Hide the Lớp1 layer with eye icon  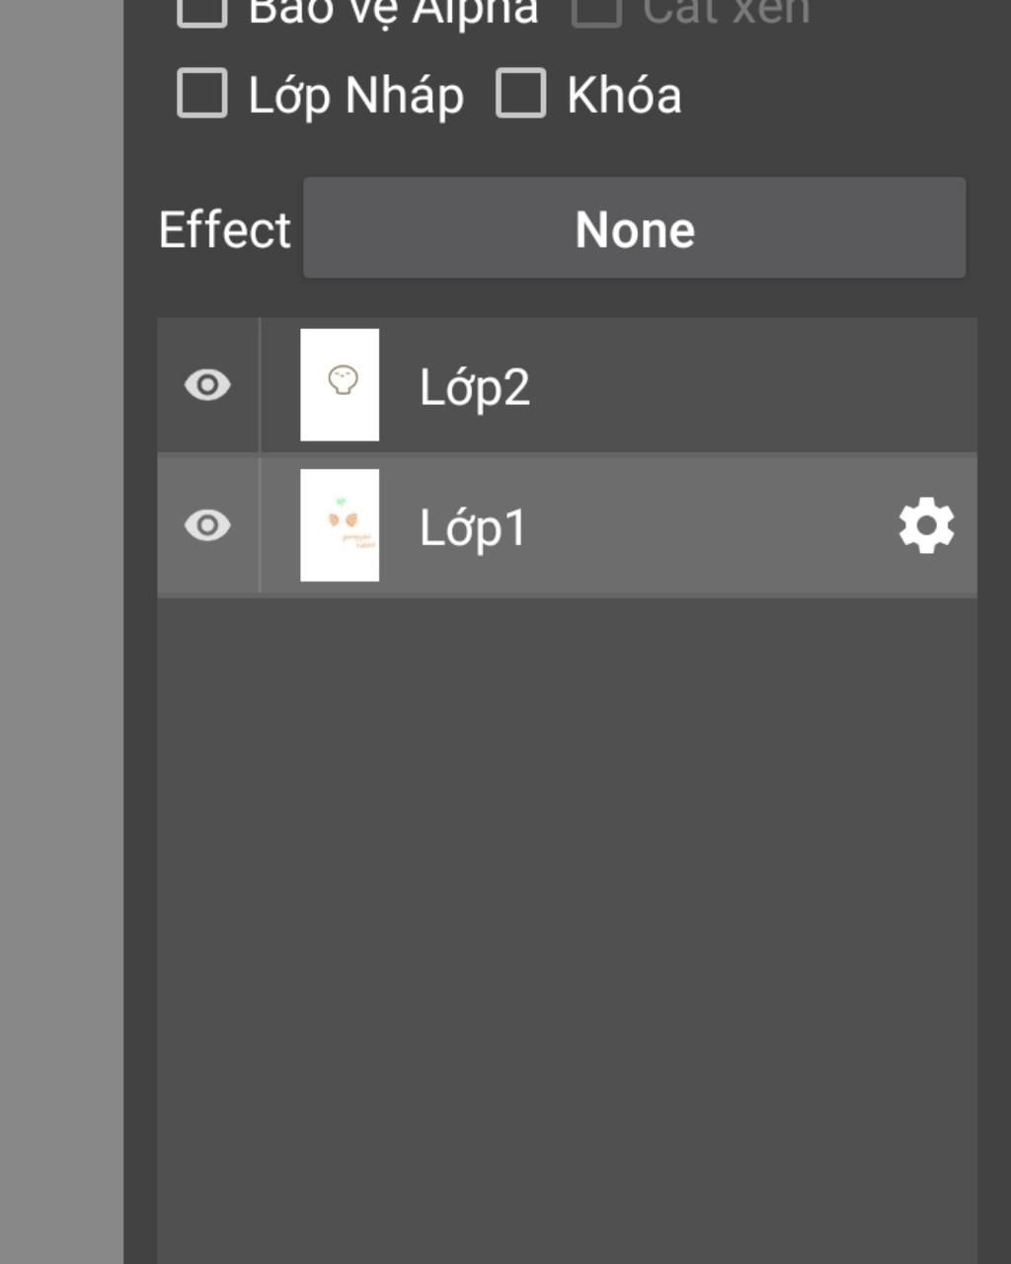coord(207,525)
